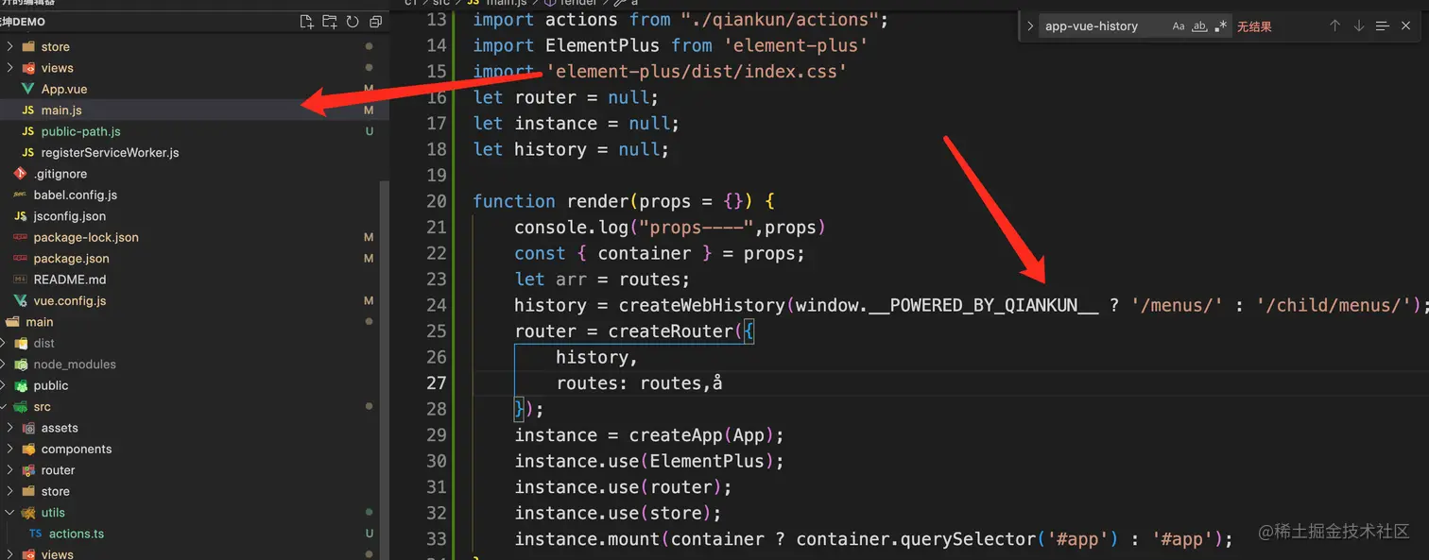Open vue.config.js file
This screenshot has width=1429, height=560.
[x=70, y=300]
